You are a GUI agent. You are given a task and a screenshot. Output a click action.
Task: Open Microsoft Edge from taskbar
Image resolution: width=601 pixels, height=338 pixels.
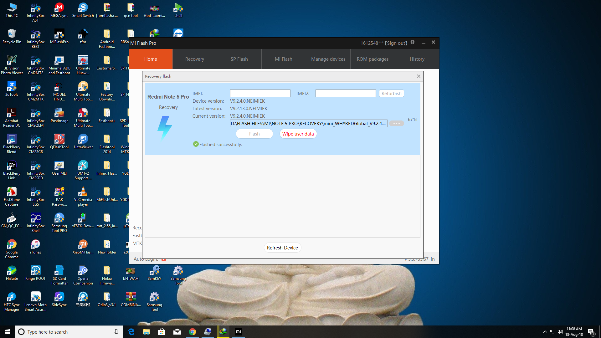click(131, 332)
